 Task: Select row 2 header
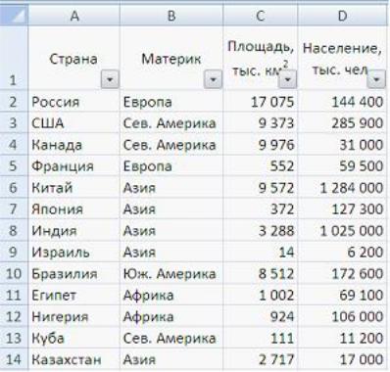click(x=14, y=102)
